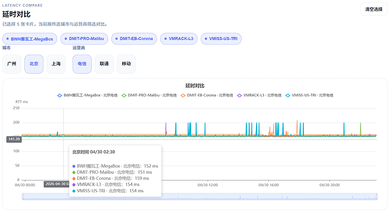Select the 移动 carrier filter
This screenshot has height=211, width=389.
[126, 64]
